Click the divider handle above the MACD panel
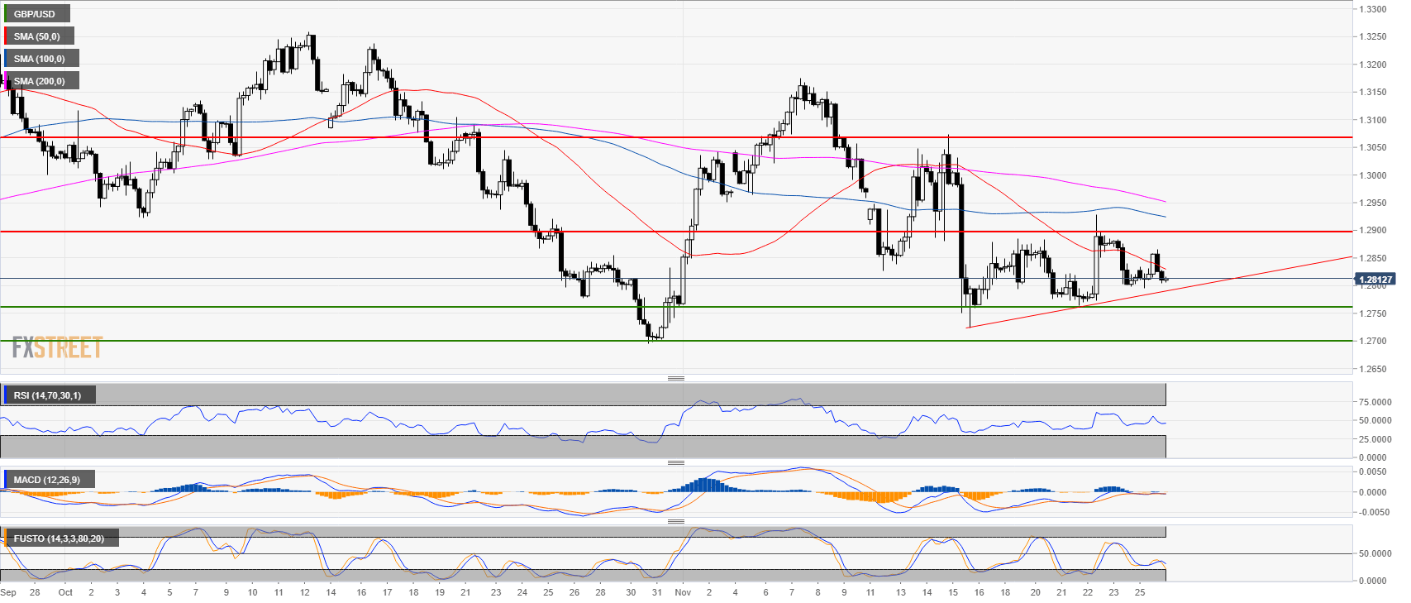The width and height of the screenshot is (1411, 603). pos(675,462)
